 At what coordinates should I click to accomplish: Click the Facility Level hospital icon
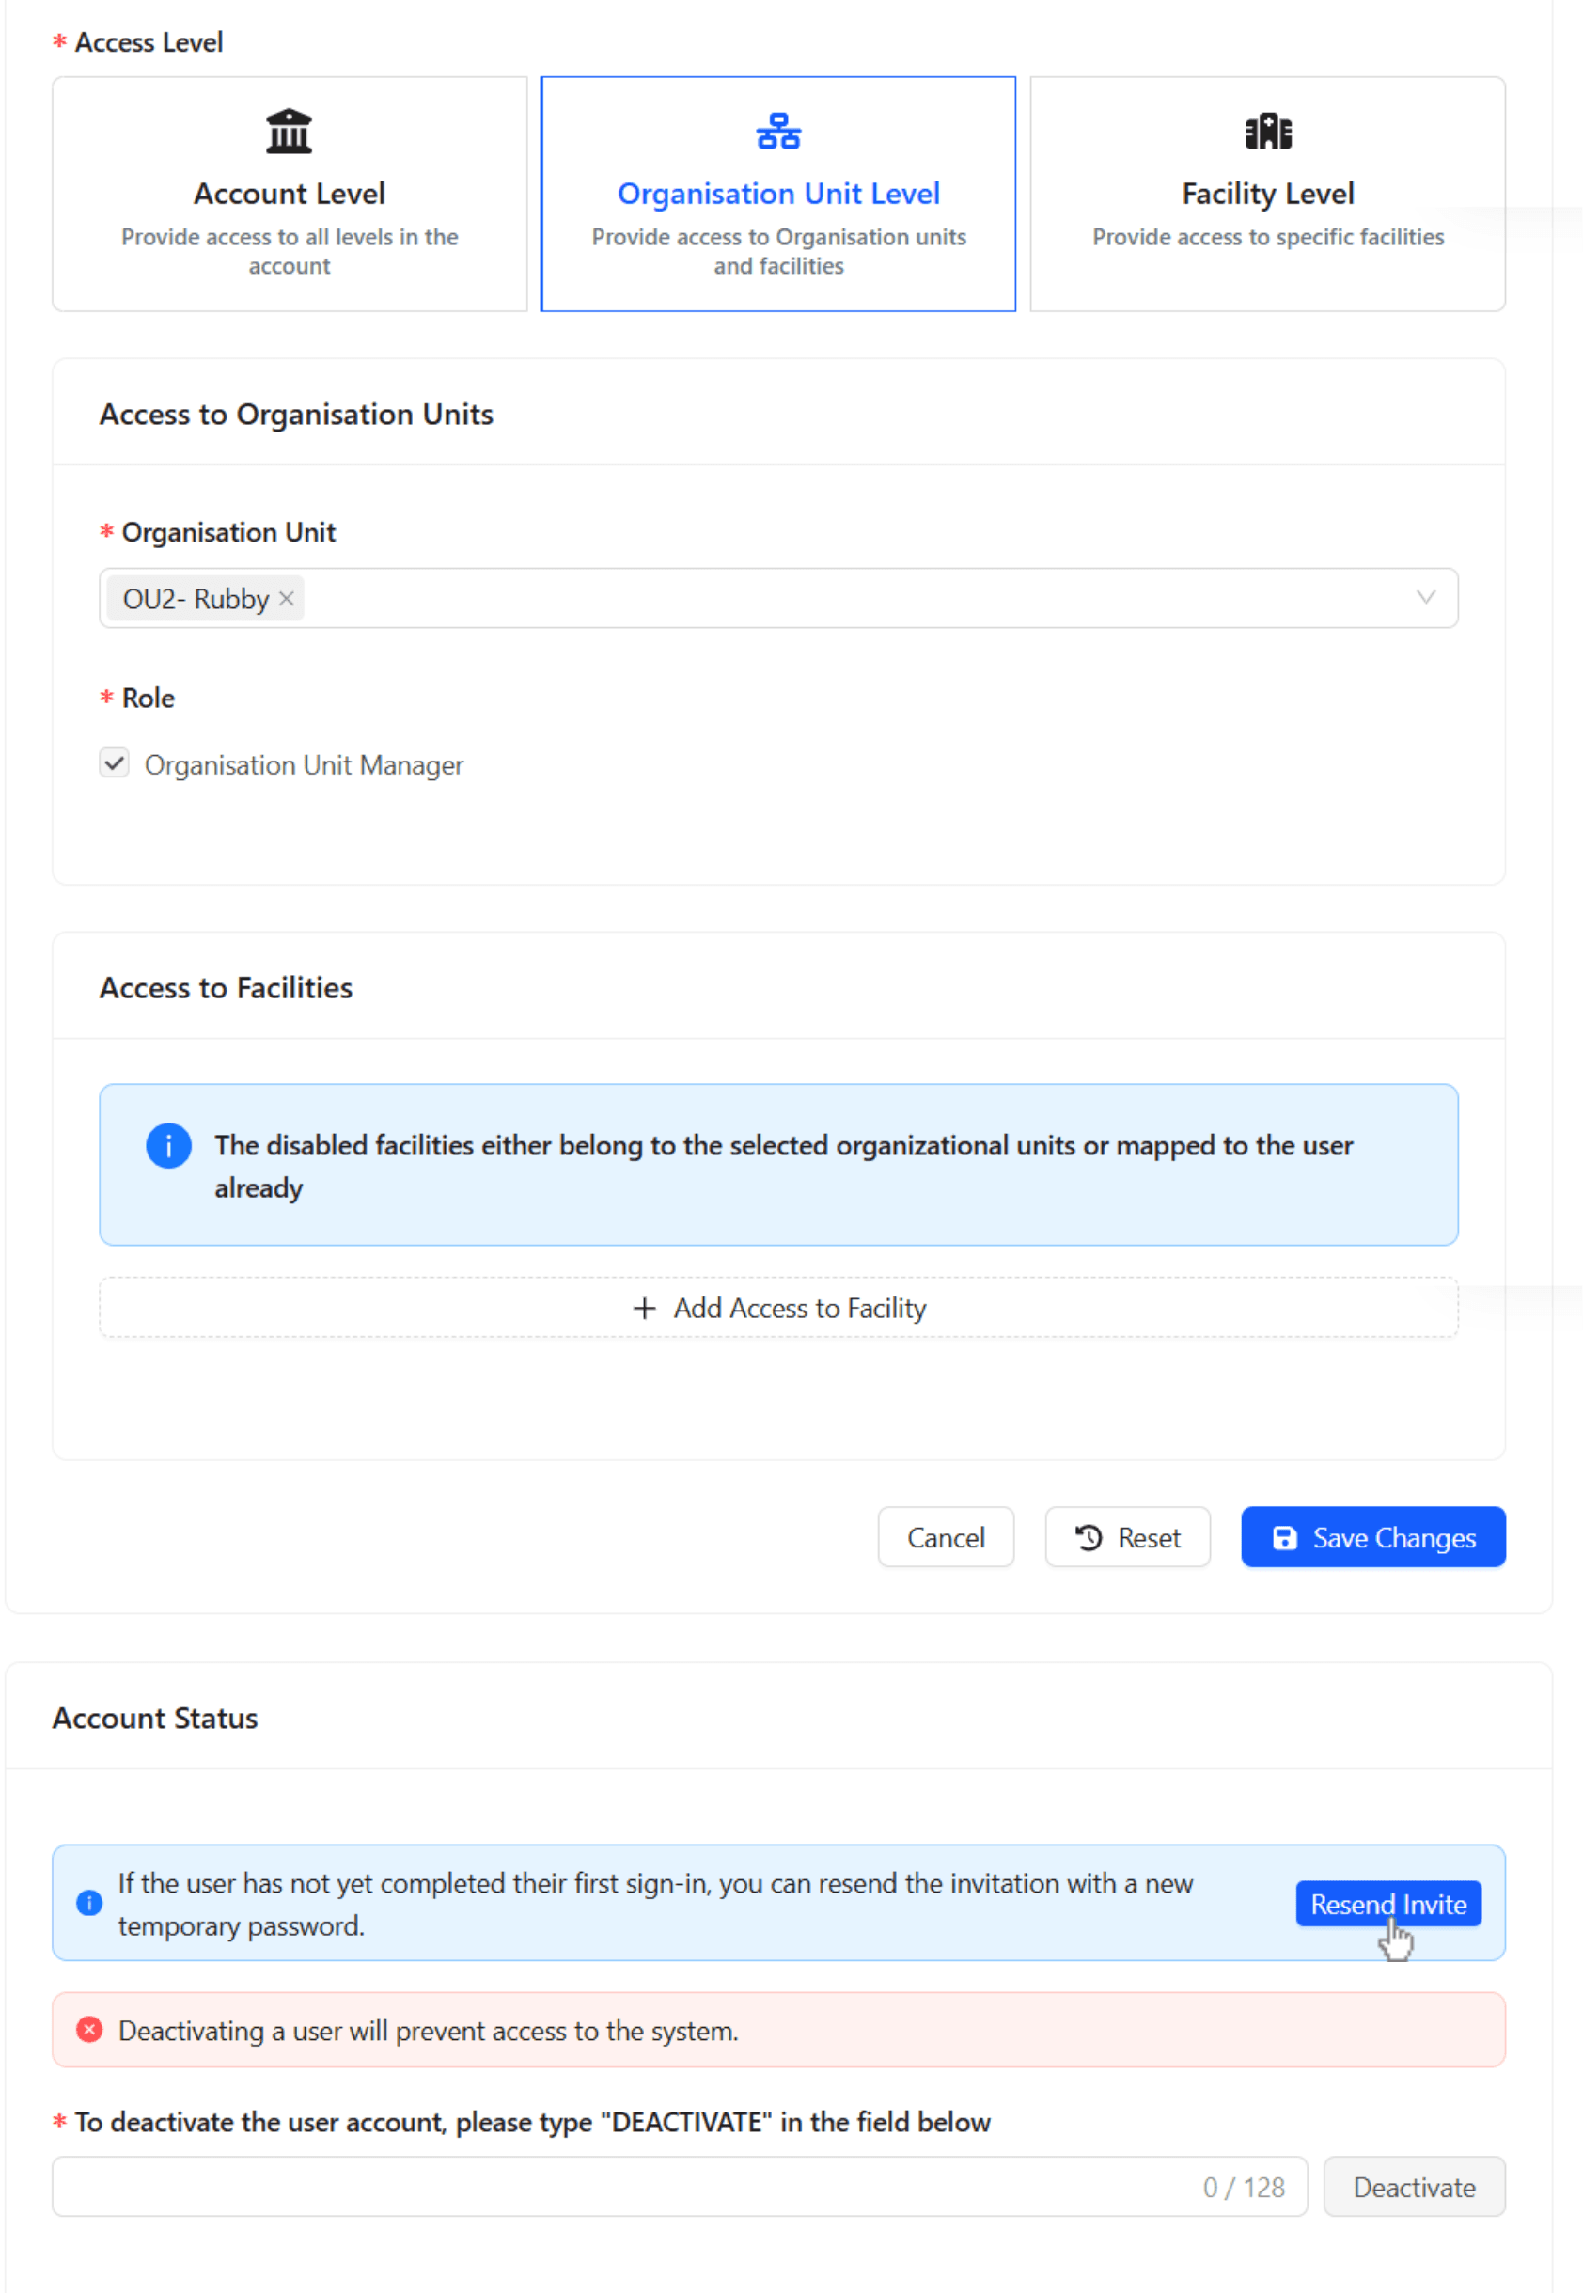click(1266, 131)
